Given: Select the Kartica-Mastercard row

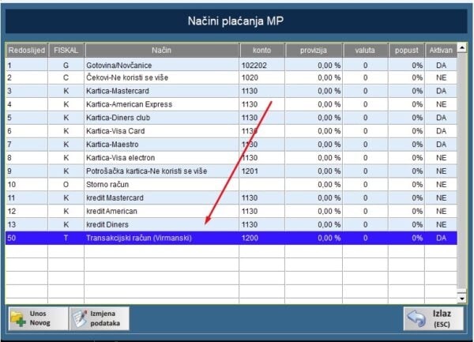Looking at the screenshot, I should [x=162, y=91].
